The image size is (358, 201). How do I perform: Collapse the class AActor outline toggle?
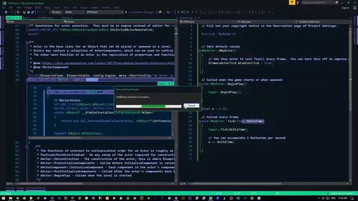(x=27, y=80)
